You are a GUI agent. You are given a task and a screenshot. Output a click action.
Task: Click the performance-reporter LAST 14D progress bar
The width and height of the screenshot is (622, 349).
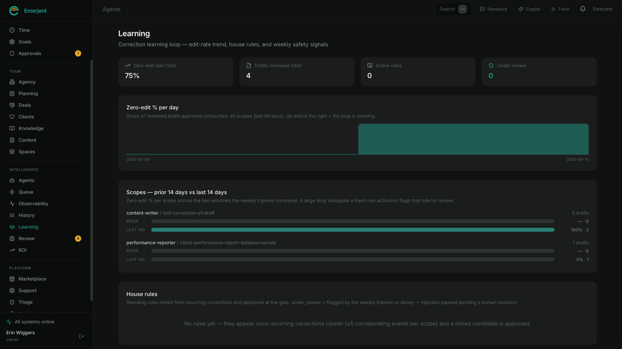click(353, 259)
